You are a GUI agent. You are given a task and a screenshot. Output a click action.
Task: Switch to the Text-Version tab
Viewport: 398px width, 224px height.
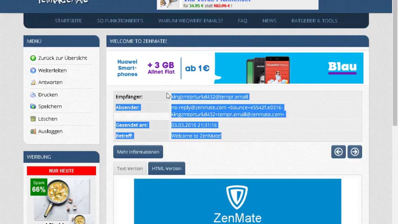[130, 168]
